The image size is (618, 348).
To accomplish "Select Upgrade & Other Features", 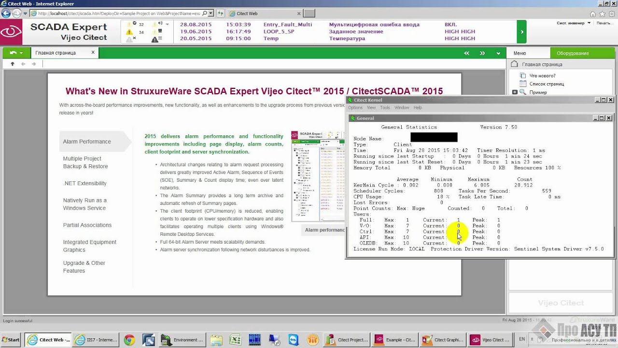I will 84,267.
